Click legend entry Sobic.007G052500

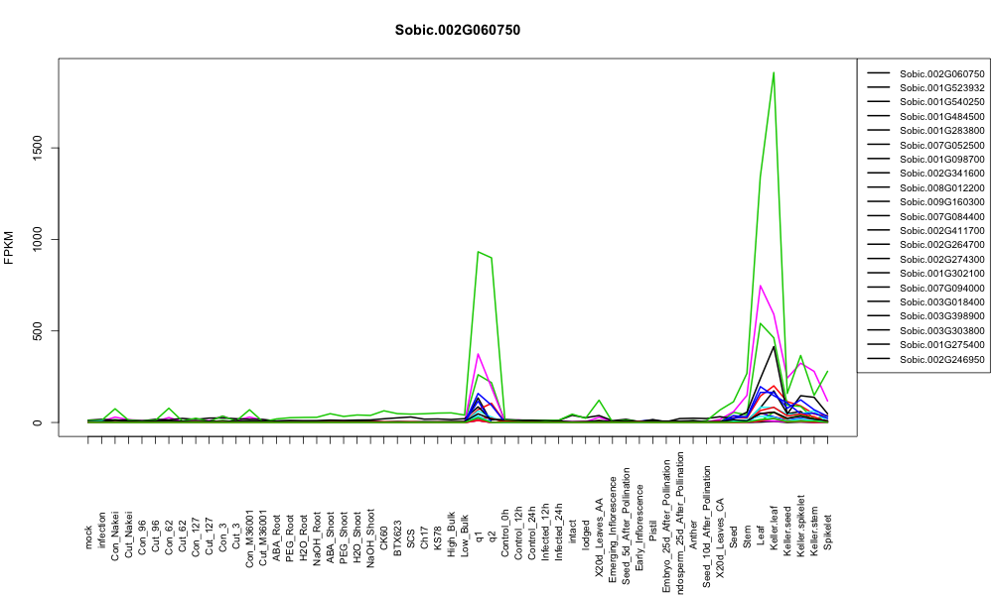click(941, 145)
